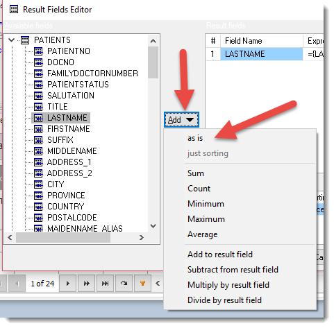Screen dimensions: 334x328
Task: Click the PATIENTNO field icon
Action: click(38, 51)
